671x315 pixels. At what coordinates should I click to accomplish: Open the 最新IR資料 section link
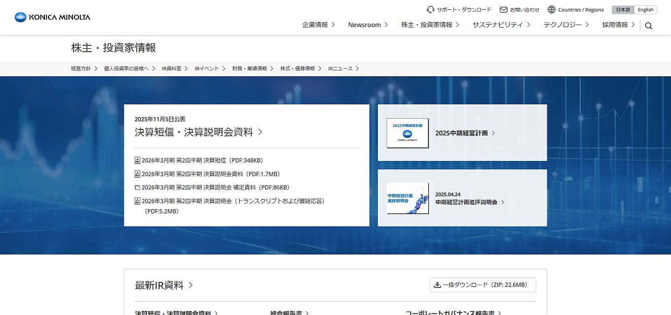point(164,285)
